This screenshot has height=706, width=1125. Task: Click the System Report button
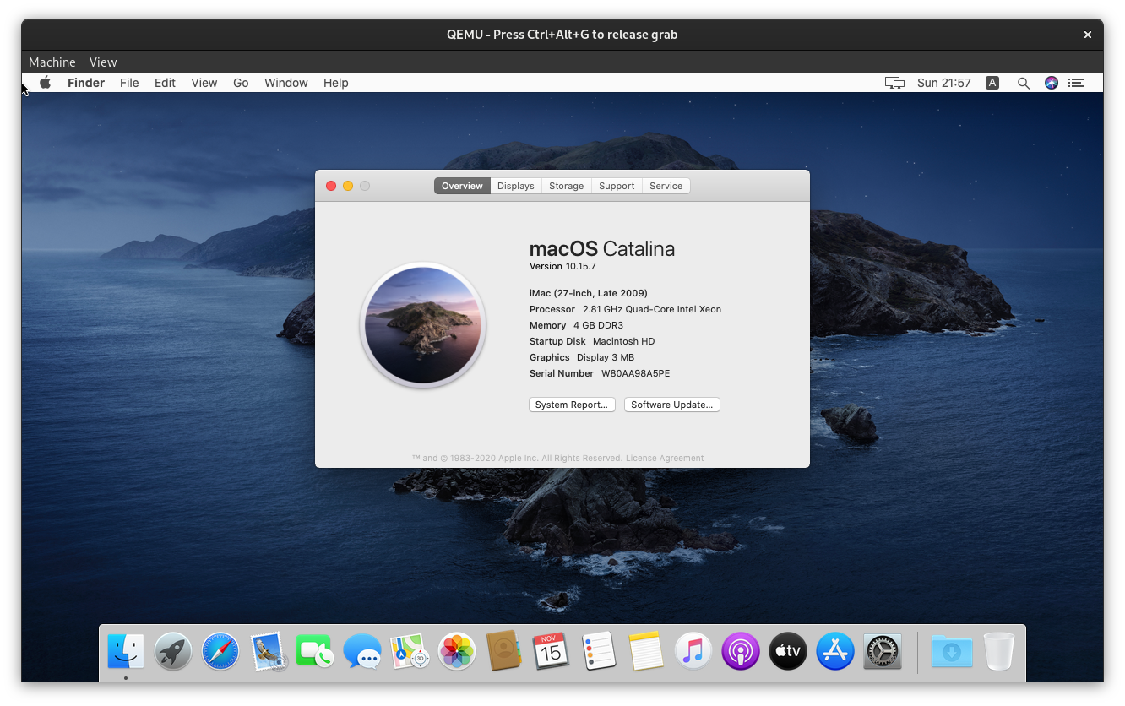(572, 405)
